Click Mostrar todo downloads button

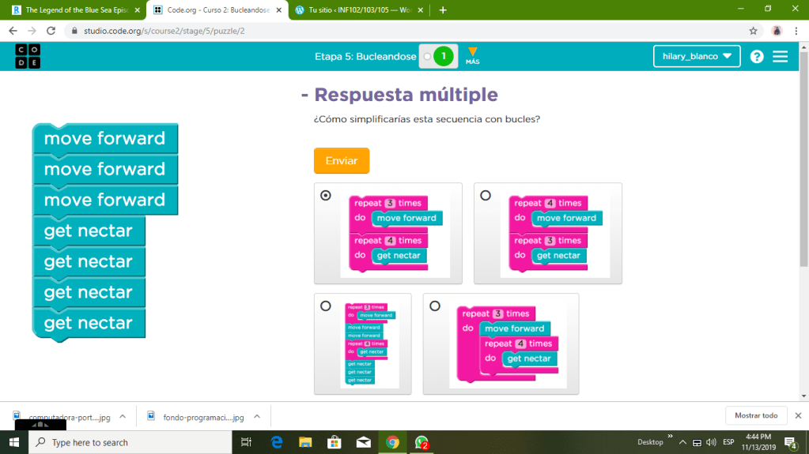click(756, 415)
